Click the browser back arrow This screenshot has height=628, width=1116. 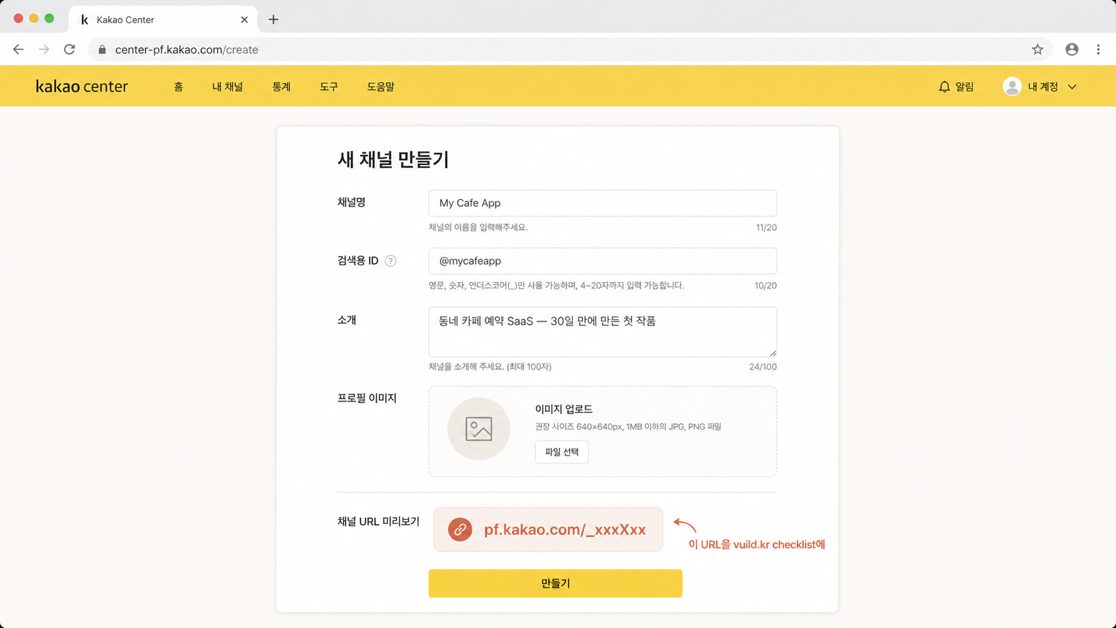pos(18,49)
